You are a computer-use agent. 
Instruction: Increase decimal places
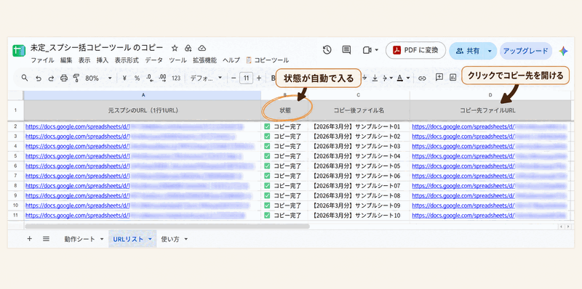coord(162,78)
